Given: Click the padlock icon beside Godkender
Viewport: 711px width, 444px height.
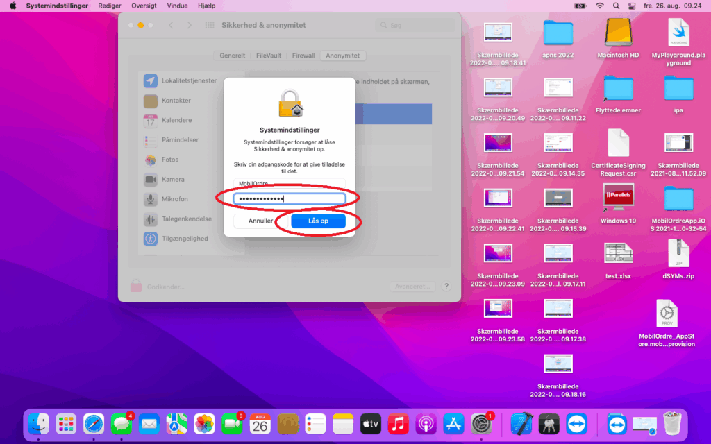Looking at the screenshot, I should 135,286.
